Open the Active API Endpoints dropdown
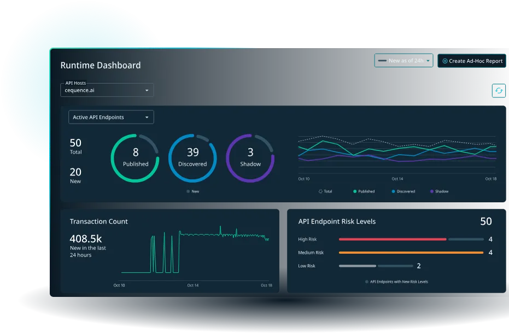The image size is (509, 333). tap(110, 116)
